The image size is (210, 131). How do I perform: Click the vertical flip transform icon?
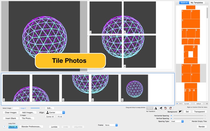click(x=161, y=108)
